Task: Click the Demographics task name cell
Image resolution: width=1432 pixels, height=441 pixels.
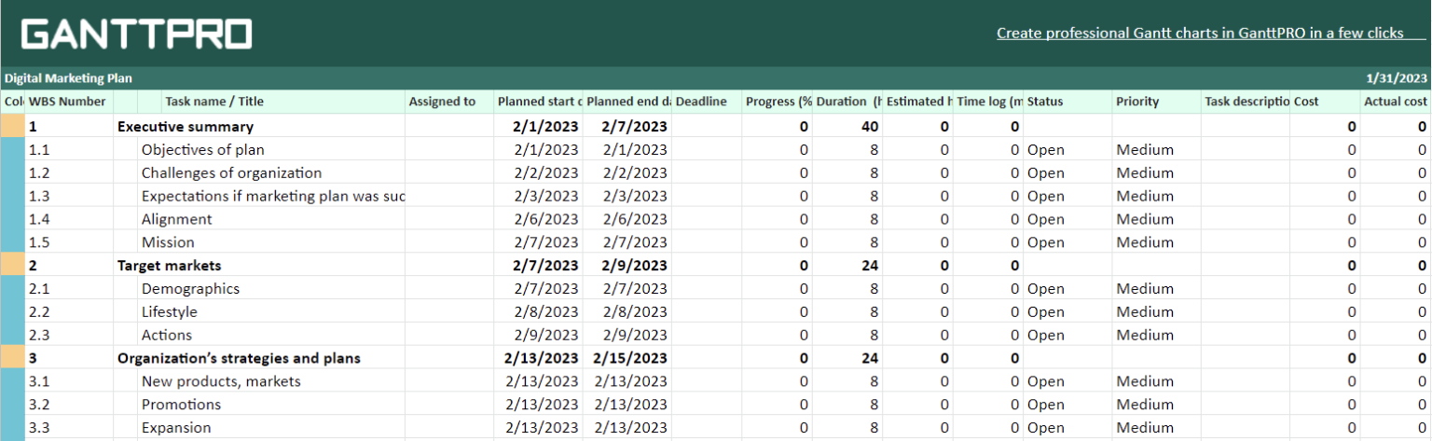Action: pos(190,289)
